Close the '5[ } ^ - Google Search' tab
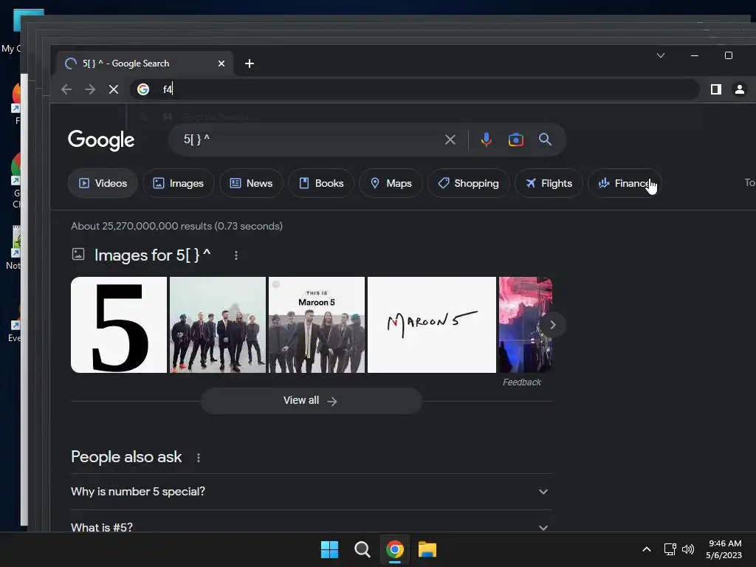Image resolution: width=756 pixels, height=567 pixels. point(221,63)
